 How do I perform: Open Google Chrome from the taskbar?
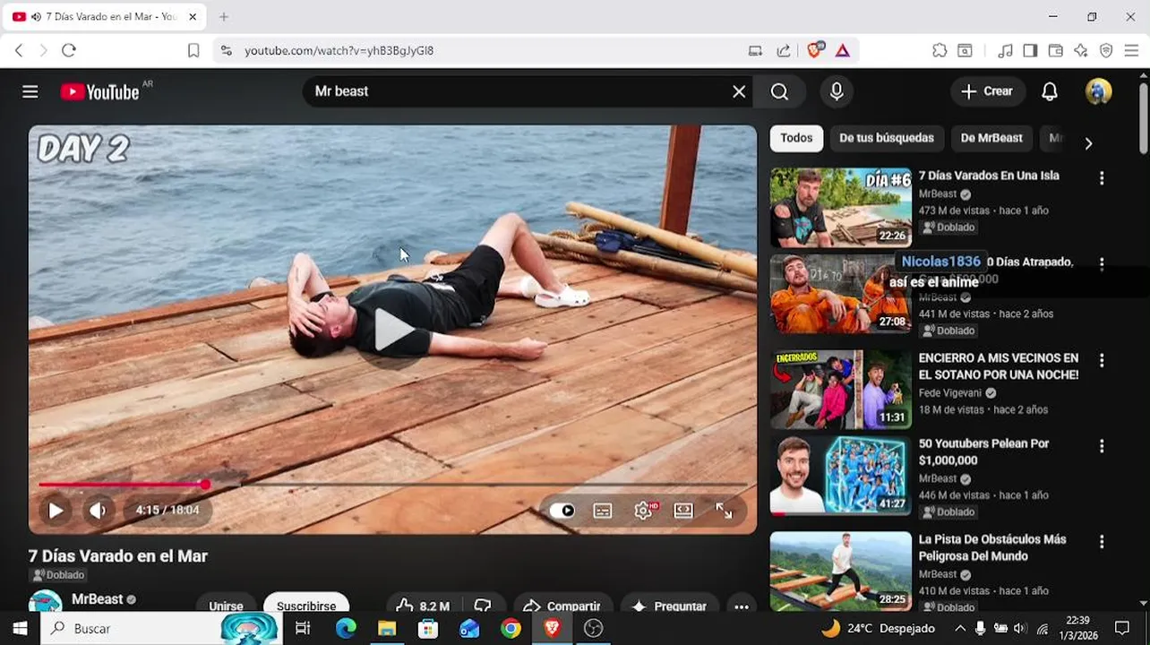(511, 629)
